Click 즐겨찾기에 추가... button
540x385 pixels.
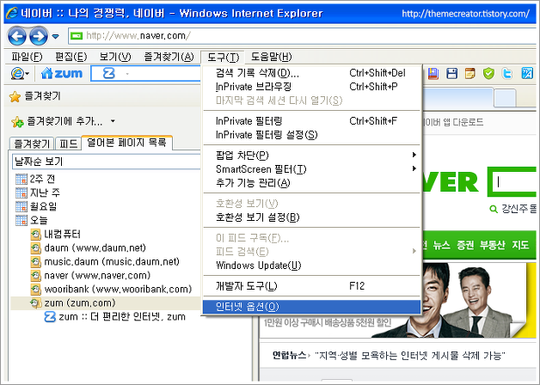(x=57, y=121)
